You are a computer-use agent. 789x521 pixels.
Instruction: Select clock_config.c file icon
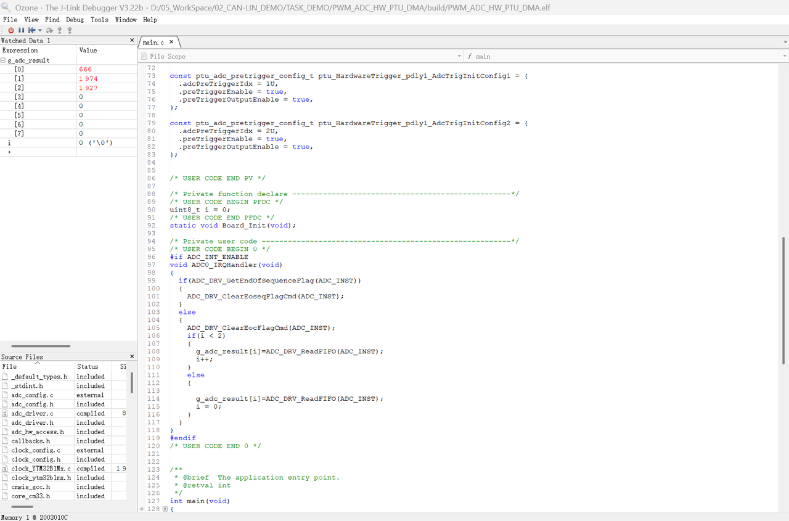[5, 450]
